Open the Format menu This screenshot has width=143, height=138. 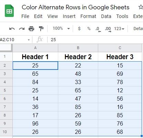(88, 16)
